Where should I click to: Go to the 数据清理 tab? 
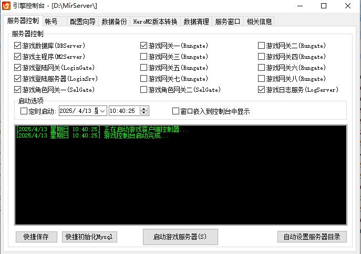(196, 22)
